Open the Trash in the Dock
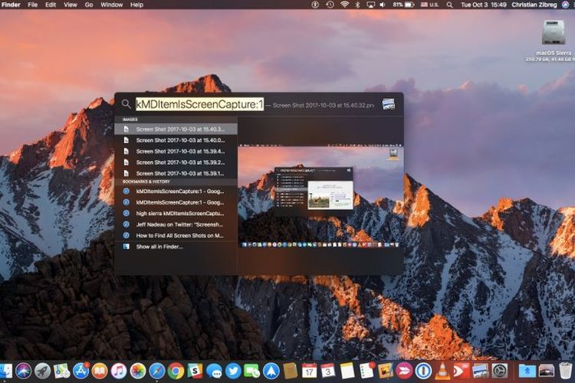The image size is (575, 383). [566, 371]
